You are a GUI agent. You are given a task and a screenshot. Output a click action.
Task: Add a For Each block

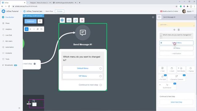pos(163,78)
